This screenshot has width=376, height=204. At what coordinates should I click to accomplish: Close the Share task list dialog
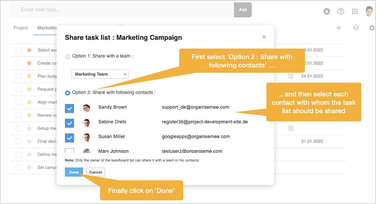pos(264,37)
